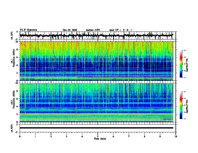The height and width of the screenshot is (153, 198).
Task: Click the ch.1 frequency spectrogram plot
Action: tap(96, 61)
